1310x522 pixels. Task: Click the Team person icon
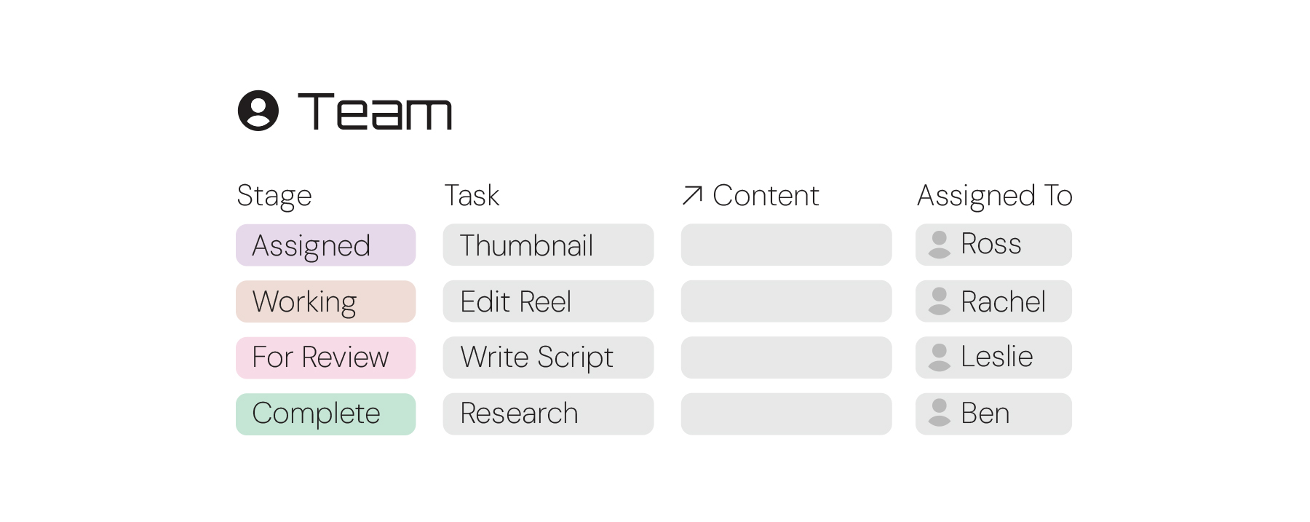tap(260, 111)
